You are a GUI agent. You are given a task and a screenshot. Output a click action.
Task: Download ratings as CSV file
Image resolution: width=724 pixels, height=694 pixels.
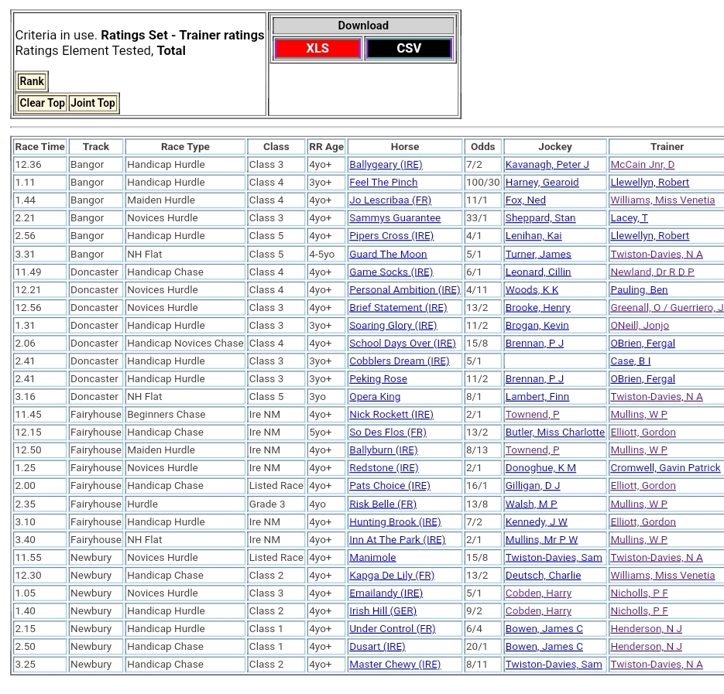click(x=408, y=48)
